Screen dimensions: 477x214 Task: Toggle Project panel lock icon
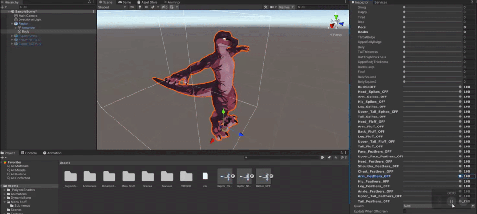pos(341,153)
